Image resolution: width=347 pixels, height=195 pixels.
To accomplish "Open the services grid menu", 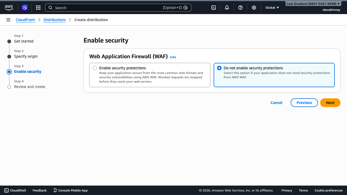I will 38,8.
